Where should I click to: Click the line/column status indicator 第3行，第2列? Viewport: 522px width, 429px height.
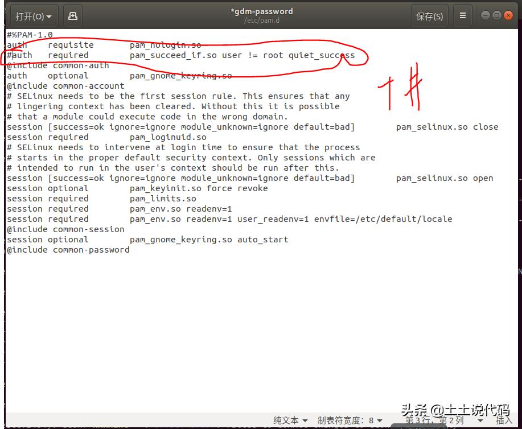pyautogui.click(x=433, y=420)
